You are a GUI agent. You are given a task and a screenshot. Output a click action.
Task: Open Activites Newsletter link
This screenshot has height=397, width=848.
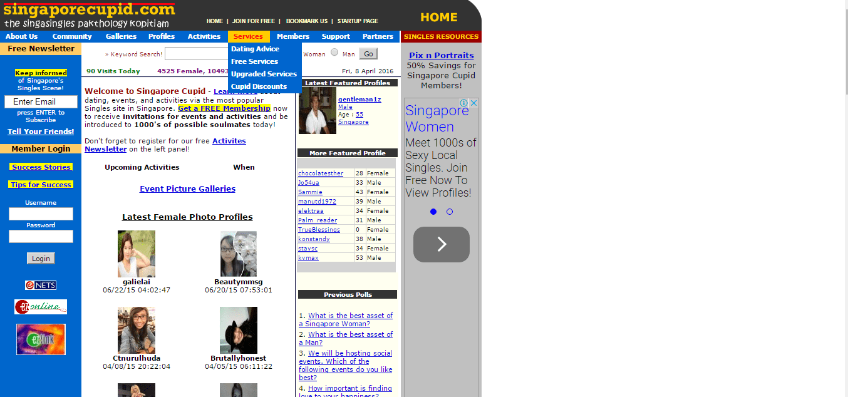165,145
